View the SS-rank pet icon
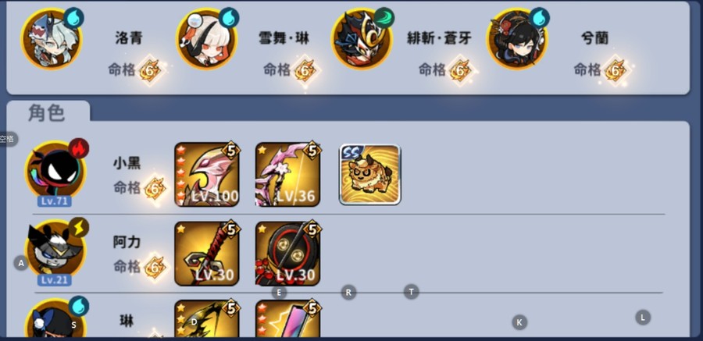The width and height of the screenshot is (703, 341). tap(370, 174)
